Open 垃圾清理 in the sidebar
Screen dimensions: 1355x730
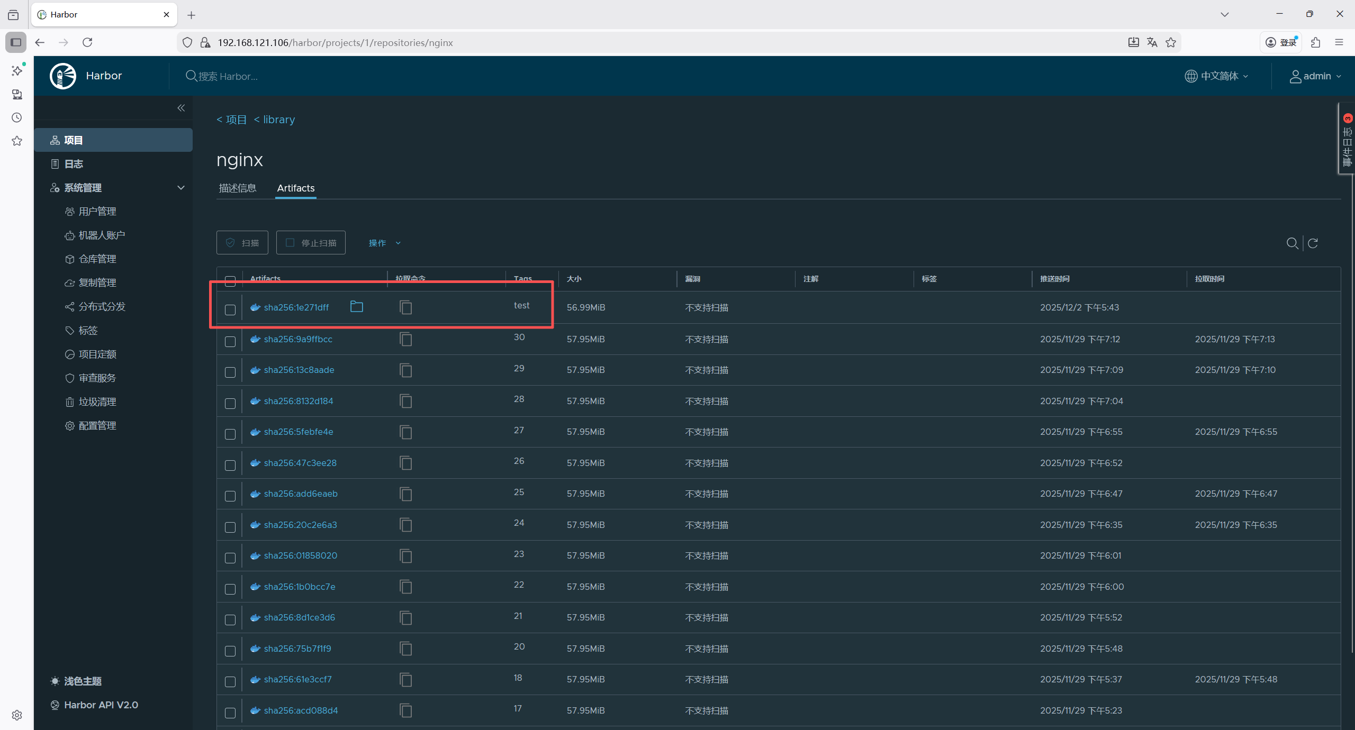tap(97, 401)
